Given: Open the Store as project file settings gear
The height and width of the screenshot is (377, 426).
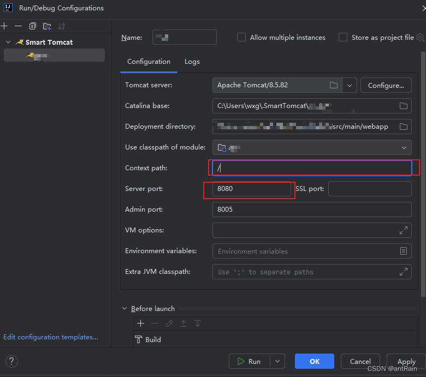Looking at the screenshot, I should pos(420,37).
